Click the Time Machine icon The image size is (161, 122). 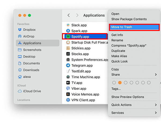pos(68,77)
